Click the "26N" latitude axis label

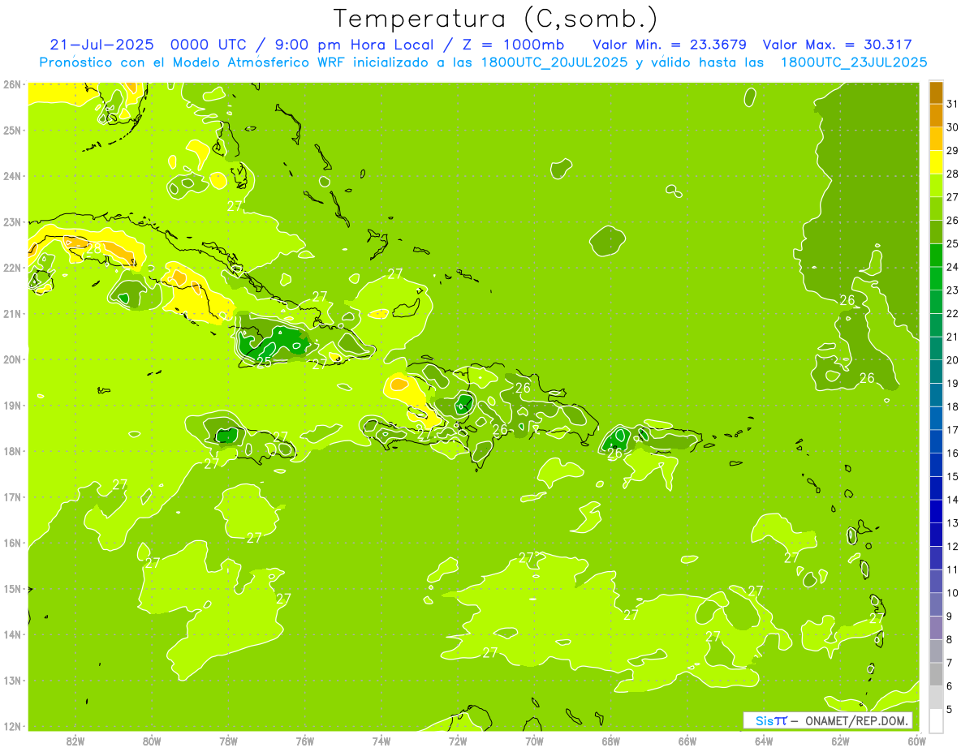12,84
